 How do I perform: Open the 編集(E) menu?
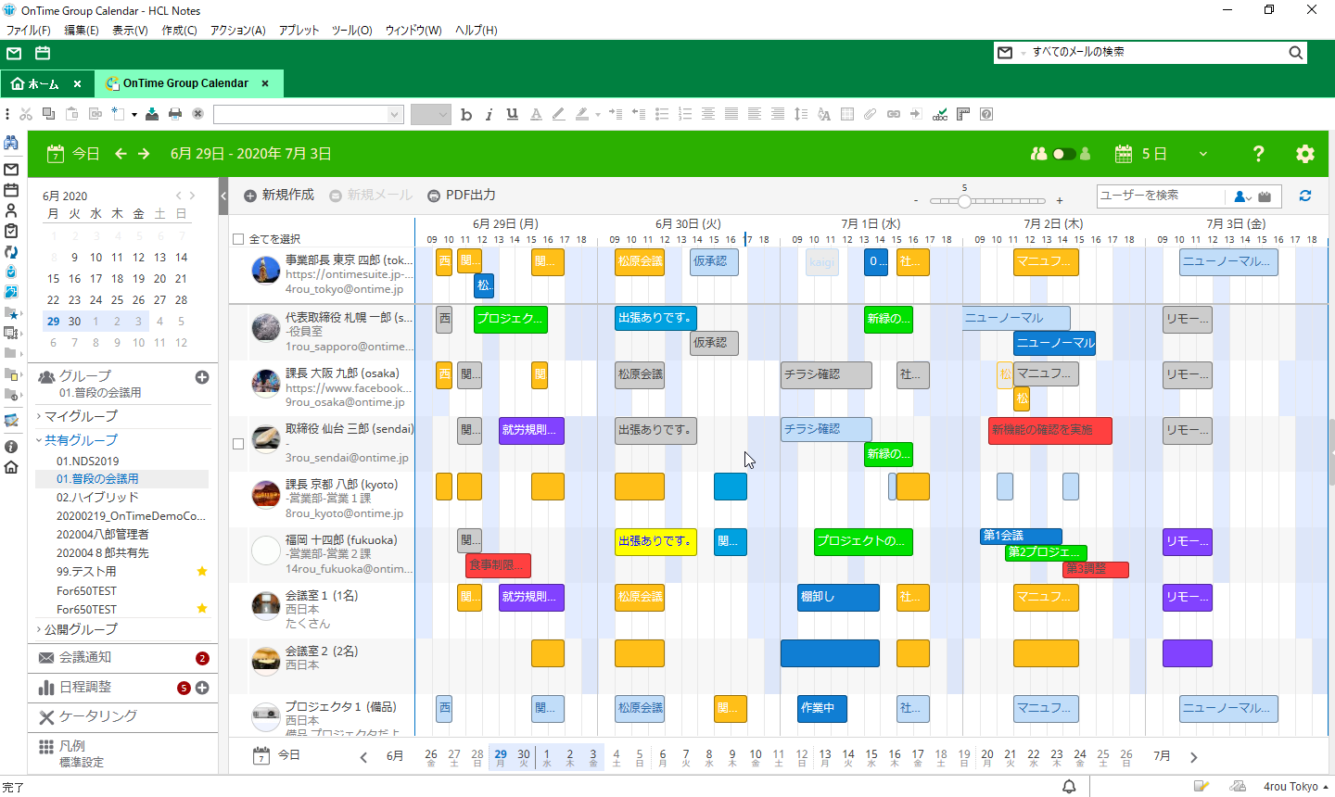82,31
